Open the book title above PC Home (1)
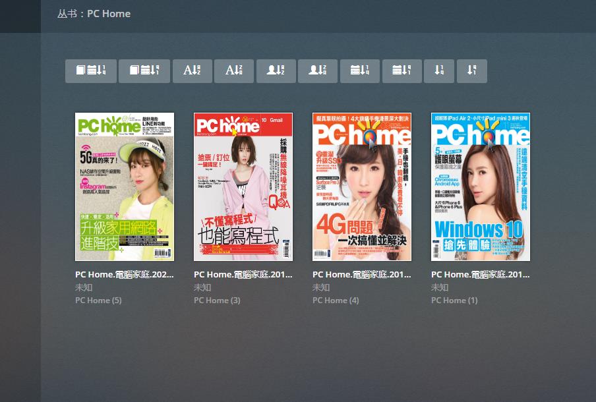The width and height of the screenshot is (596, 402). pyautogui.click(x=481, y=275)
